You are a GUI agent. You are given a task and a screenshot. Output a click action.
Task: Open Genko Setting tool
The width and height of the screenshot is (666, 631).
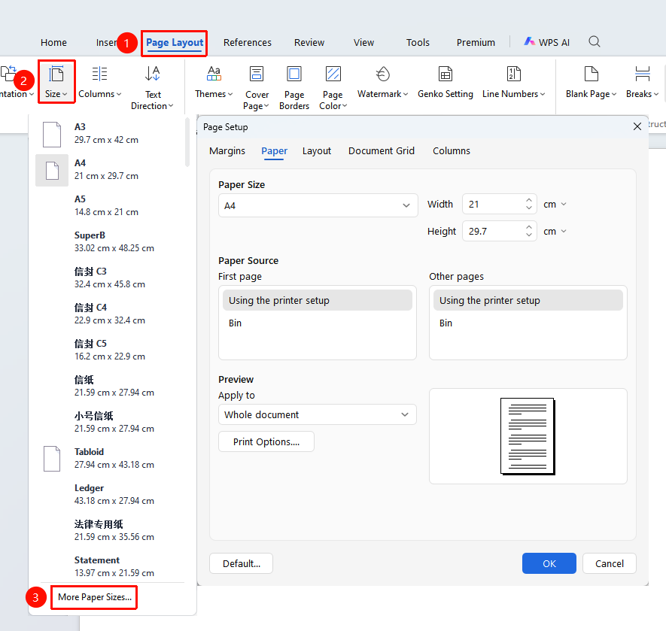(x=446, y=74)
